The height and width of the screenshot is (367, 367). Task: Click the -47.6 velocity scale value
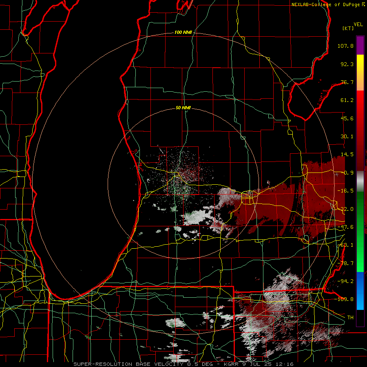(x=345, y=227)
